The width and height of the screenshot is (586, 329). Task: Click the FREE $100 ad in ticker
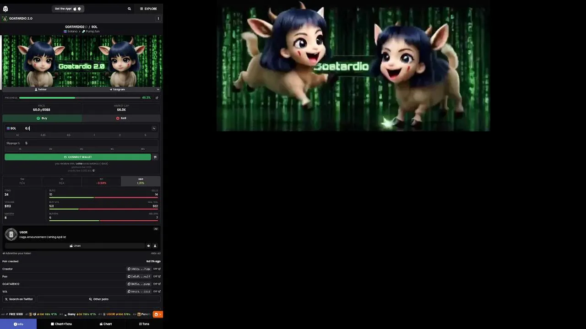click(x=12, y=314)
